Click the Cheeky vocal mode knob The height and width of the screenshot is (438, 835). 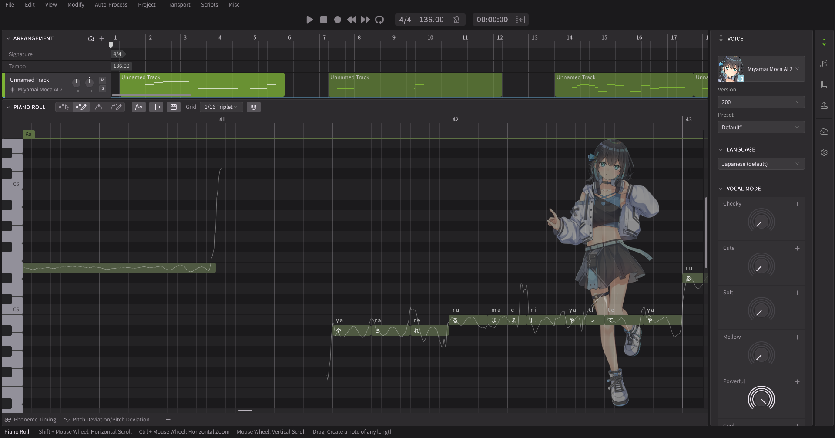tap(761, 222)
